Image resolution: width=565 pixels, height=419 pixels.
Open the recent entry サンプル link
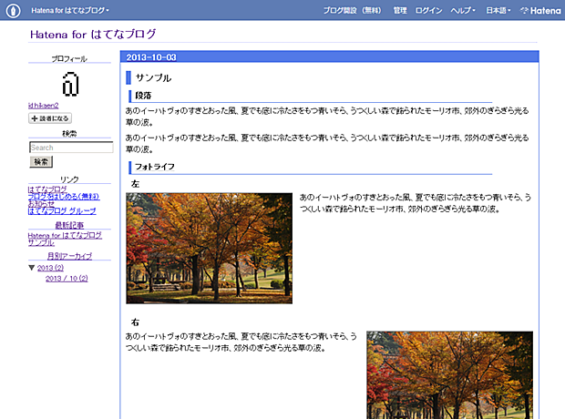tap(41, 242)
